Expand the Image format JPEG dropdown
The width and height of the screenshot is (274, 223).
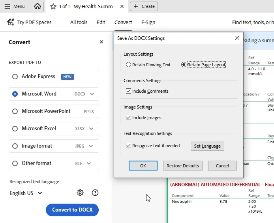(x=91, y=146)
